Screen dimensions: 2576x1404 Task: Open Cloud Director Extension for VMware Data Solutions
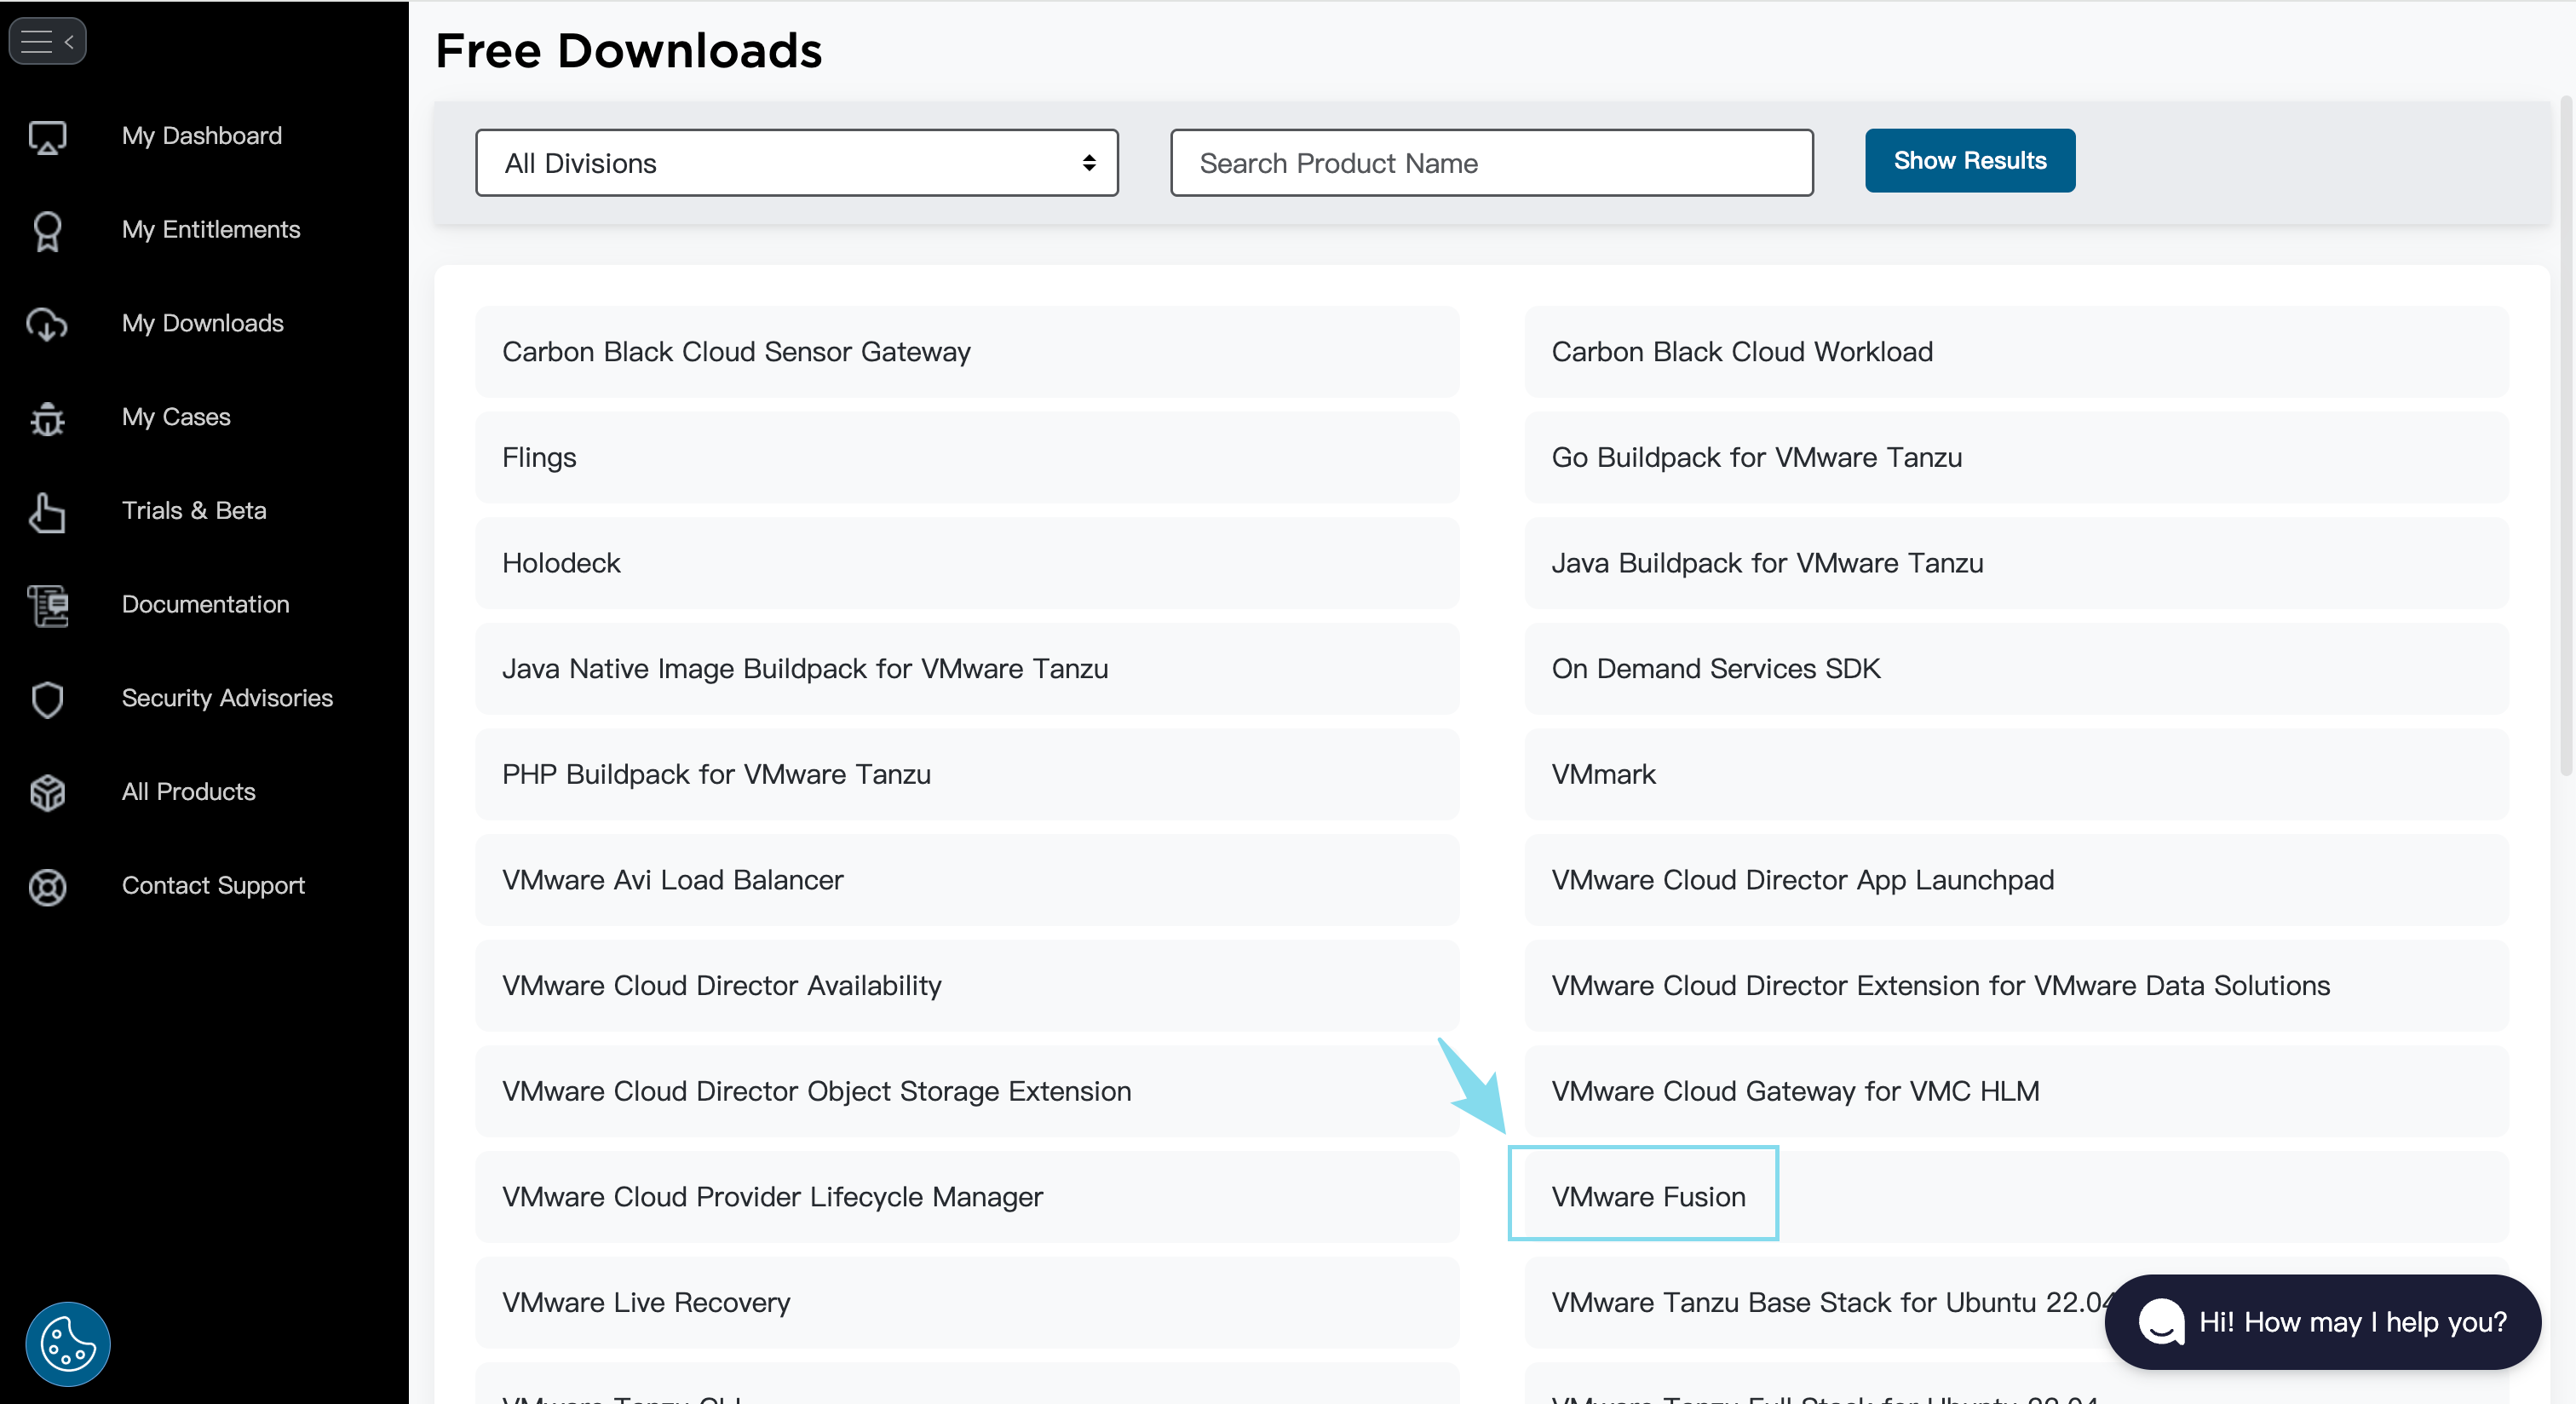pyautogui.click(x=2017, y=986)
